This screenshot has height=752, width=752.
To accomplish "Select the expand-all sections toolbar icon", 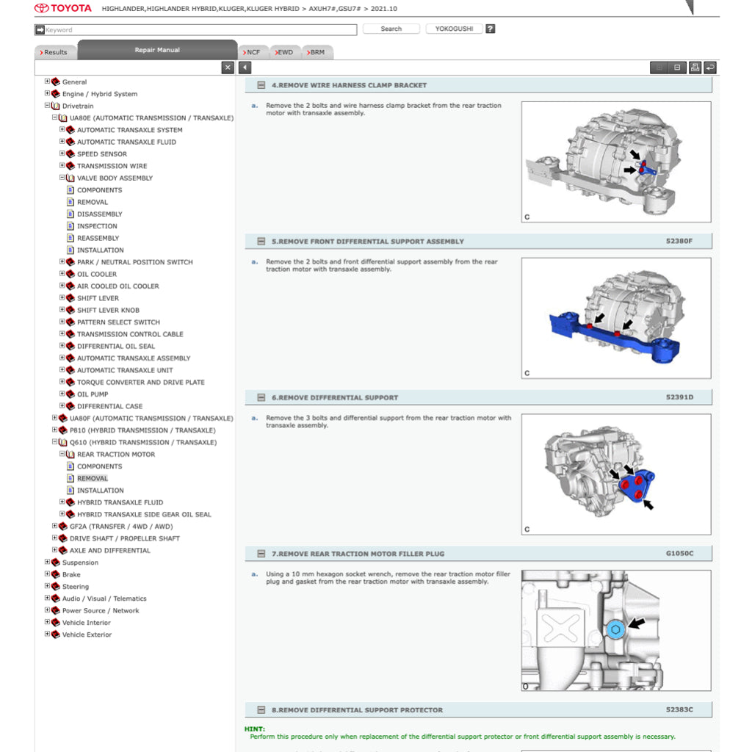I will [x=658, y=67].
